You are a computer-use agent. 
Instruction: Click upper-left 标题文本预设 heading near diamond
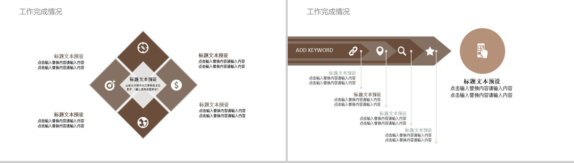[69, 57]
